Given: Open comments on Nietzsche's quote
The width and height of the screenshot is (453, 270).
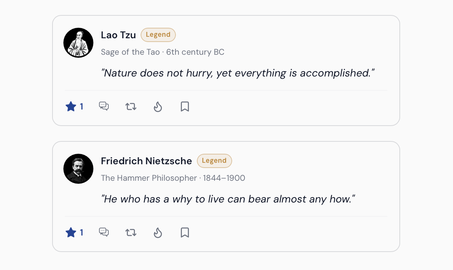Looking at the screenshot, I should pos(104,232).
